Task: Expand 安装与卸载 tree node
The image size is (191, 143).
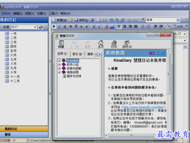Action: click(59, 68)
